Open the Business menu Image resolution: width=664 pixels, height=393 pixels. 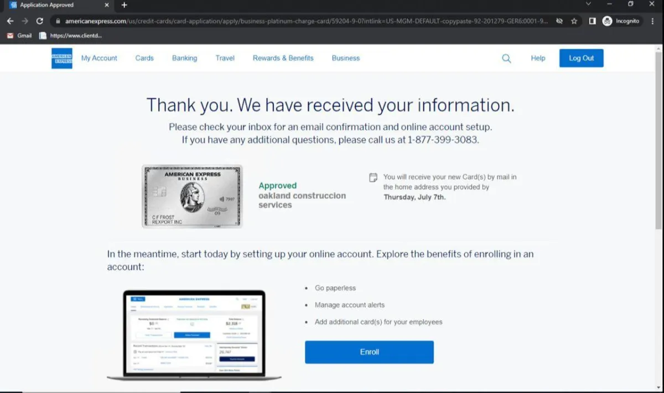[346, 58]
